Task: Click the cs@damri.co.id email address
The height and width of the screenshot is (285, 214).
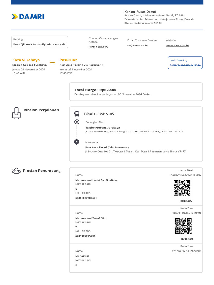Action: [137, 45]
